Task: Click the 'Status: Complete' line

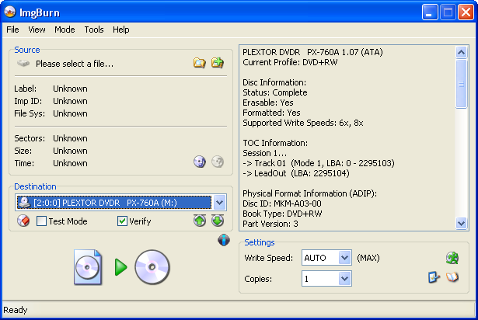Action: point(274,92)
